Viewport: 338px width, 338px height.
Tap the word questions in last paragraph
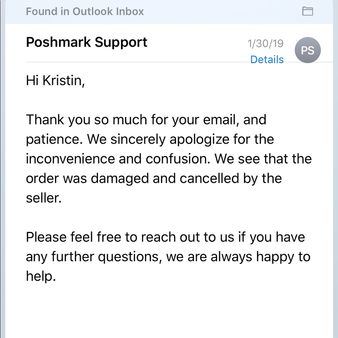pos(128,257)
